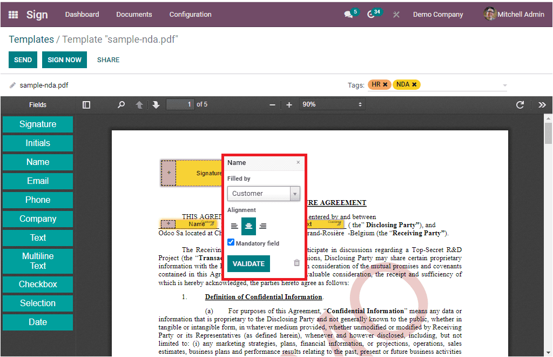
Task: Go back to Templates breadcrumb
Action: click(31, 39)
